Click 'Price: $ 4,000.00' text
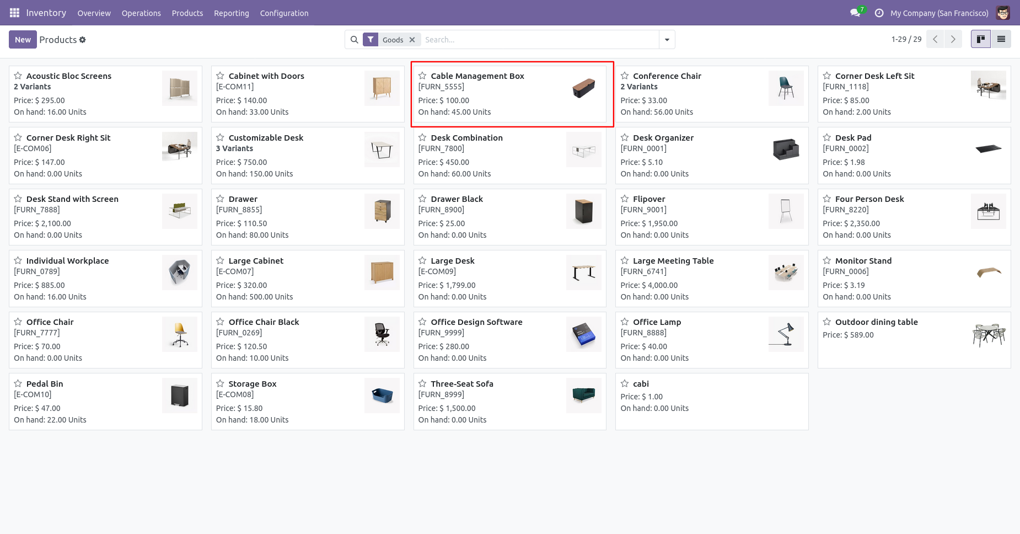 (x=649, y=285)
